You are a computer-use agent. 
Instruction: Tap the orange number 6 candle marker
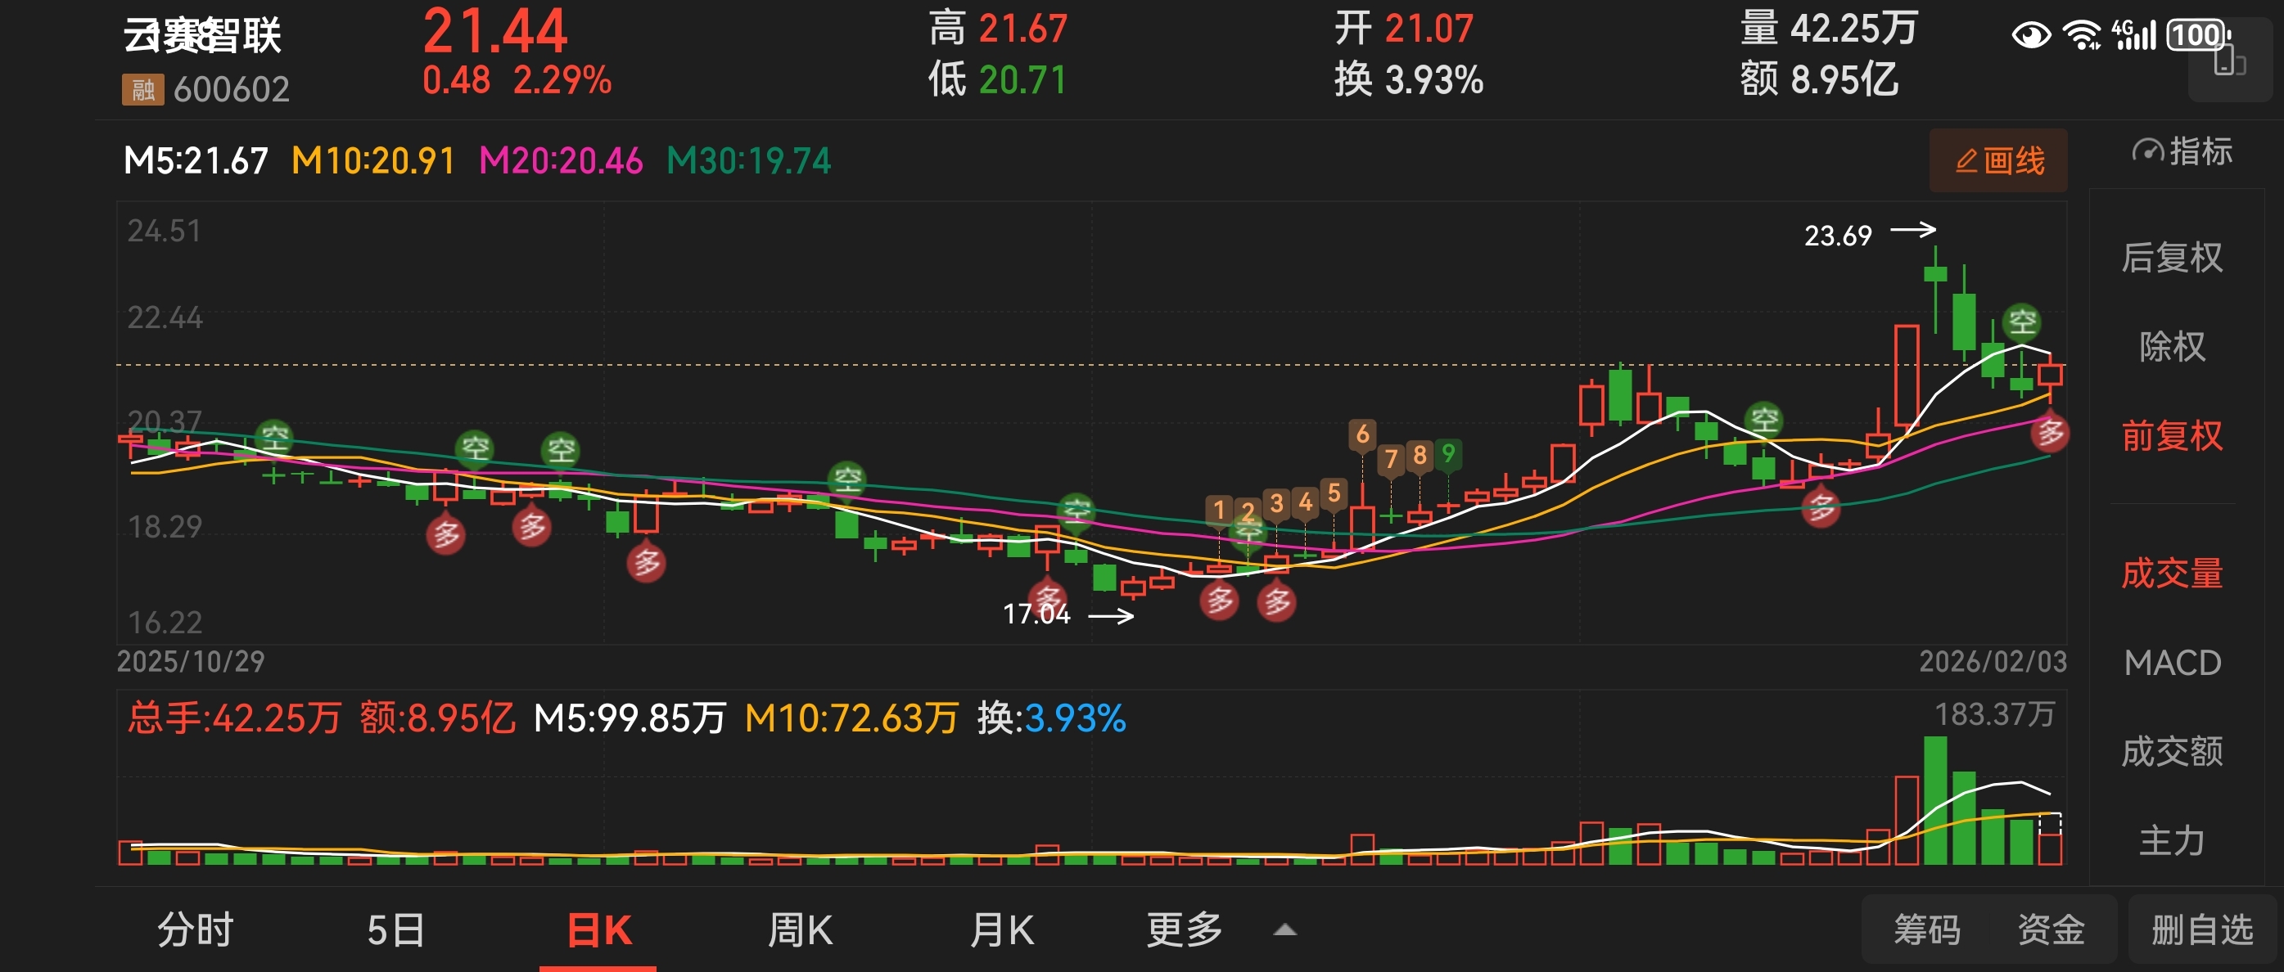[1362, 434]
